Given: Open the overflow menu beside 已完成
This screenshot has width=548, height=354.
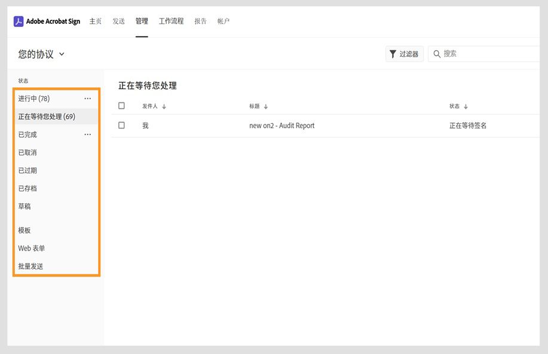Looking at the screenshot, I should tap(87, 134).
